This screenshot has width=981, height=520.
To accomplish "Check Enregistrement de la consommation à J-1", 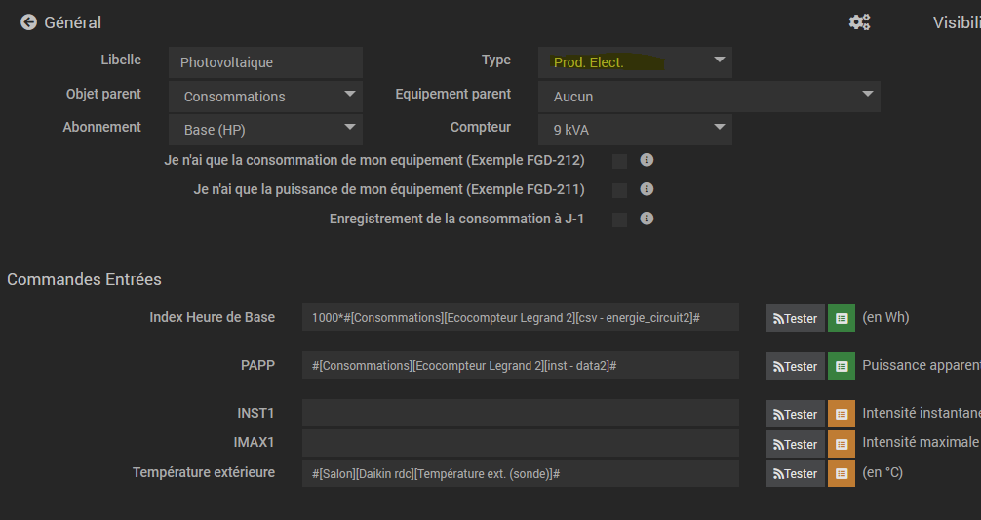I will point(619,220).
